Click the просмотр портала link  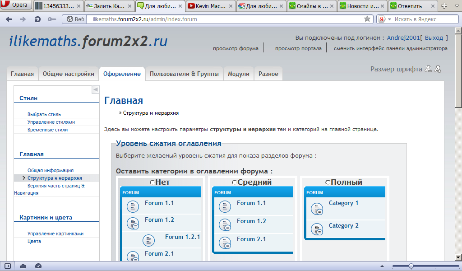pyautogui.click(x=298, y=48)
